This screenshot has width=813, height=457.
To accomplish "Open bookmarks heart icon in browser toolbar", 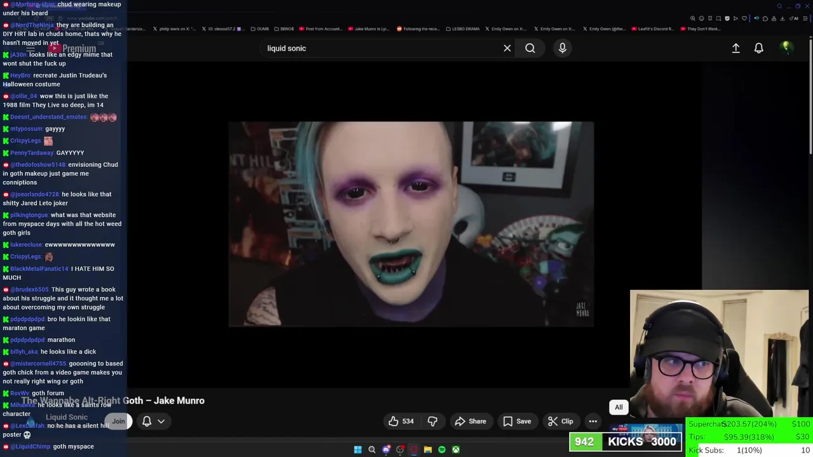I will pos(744,18).
